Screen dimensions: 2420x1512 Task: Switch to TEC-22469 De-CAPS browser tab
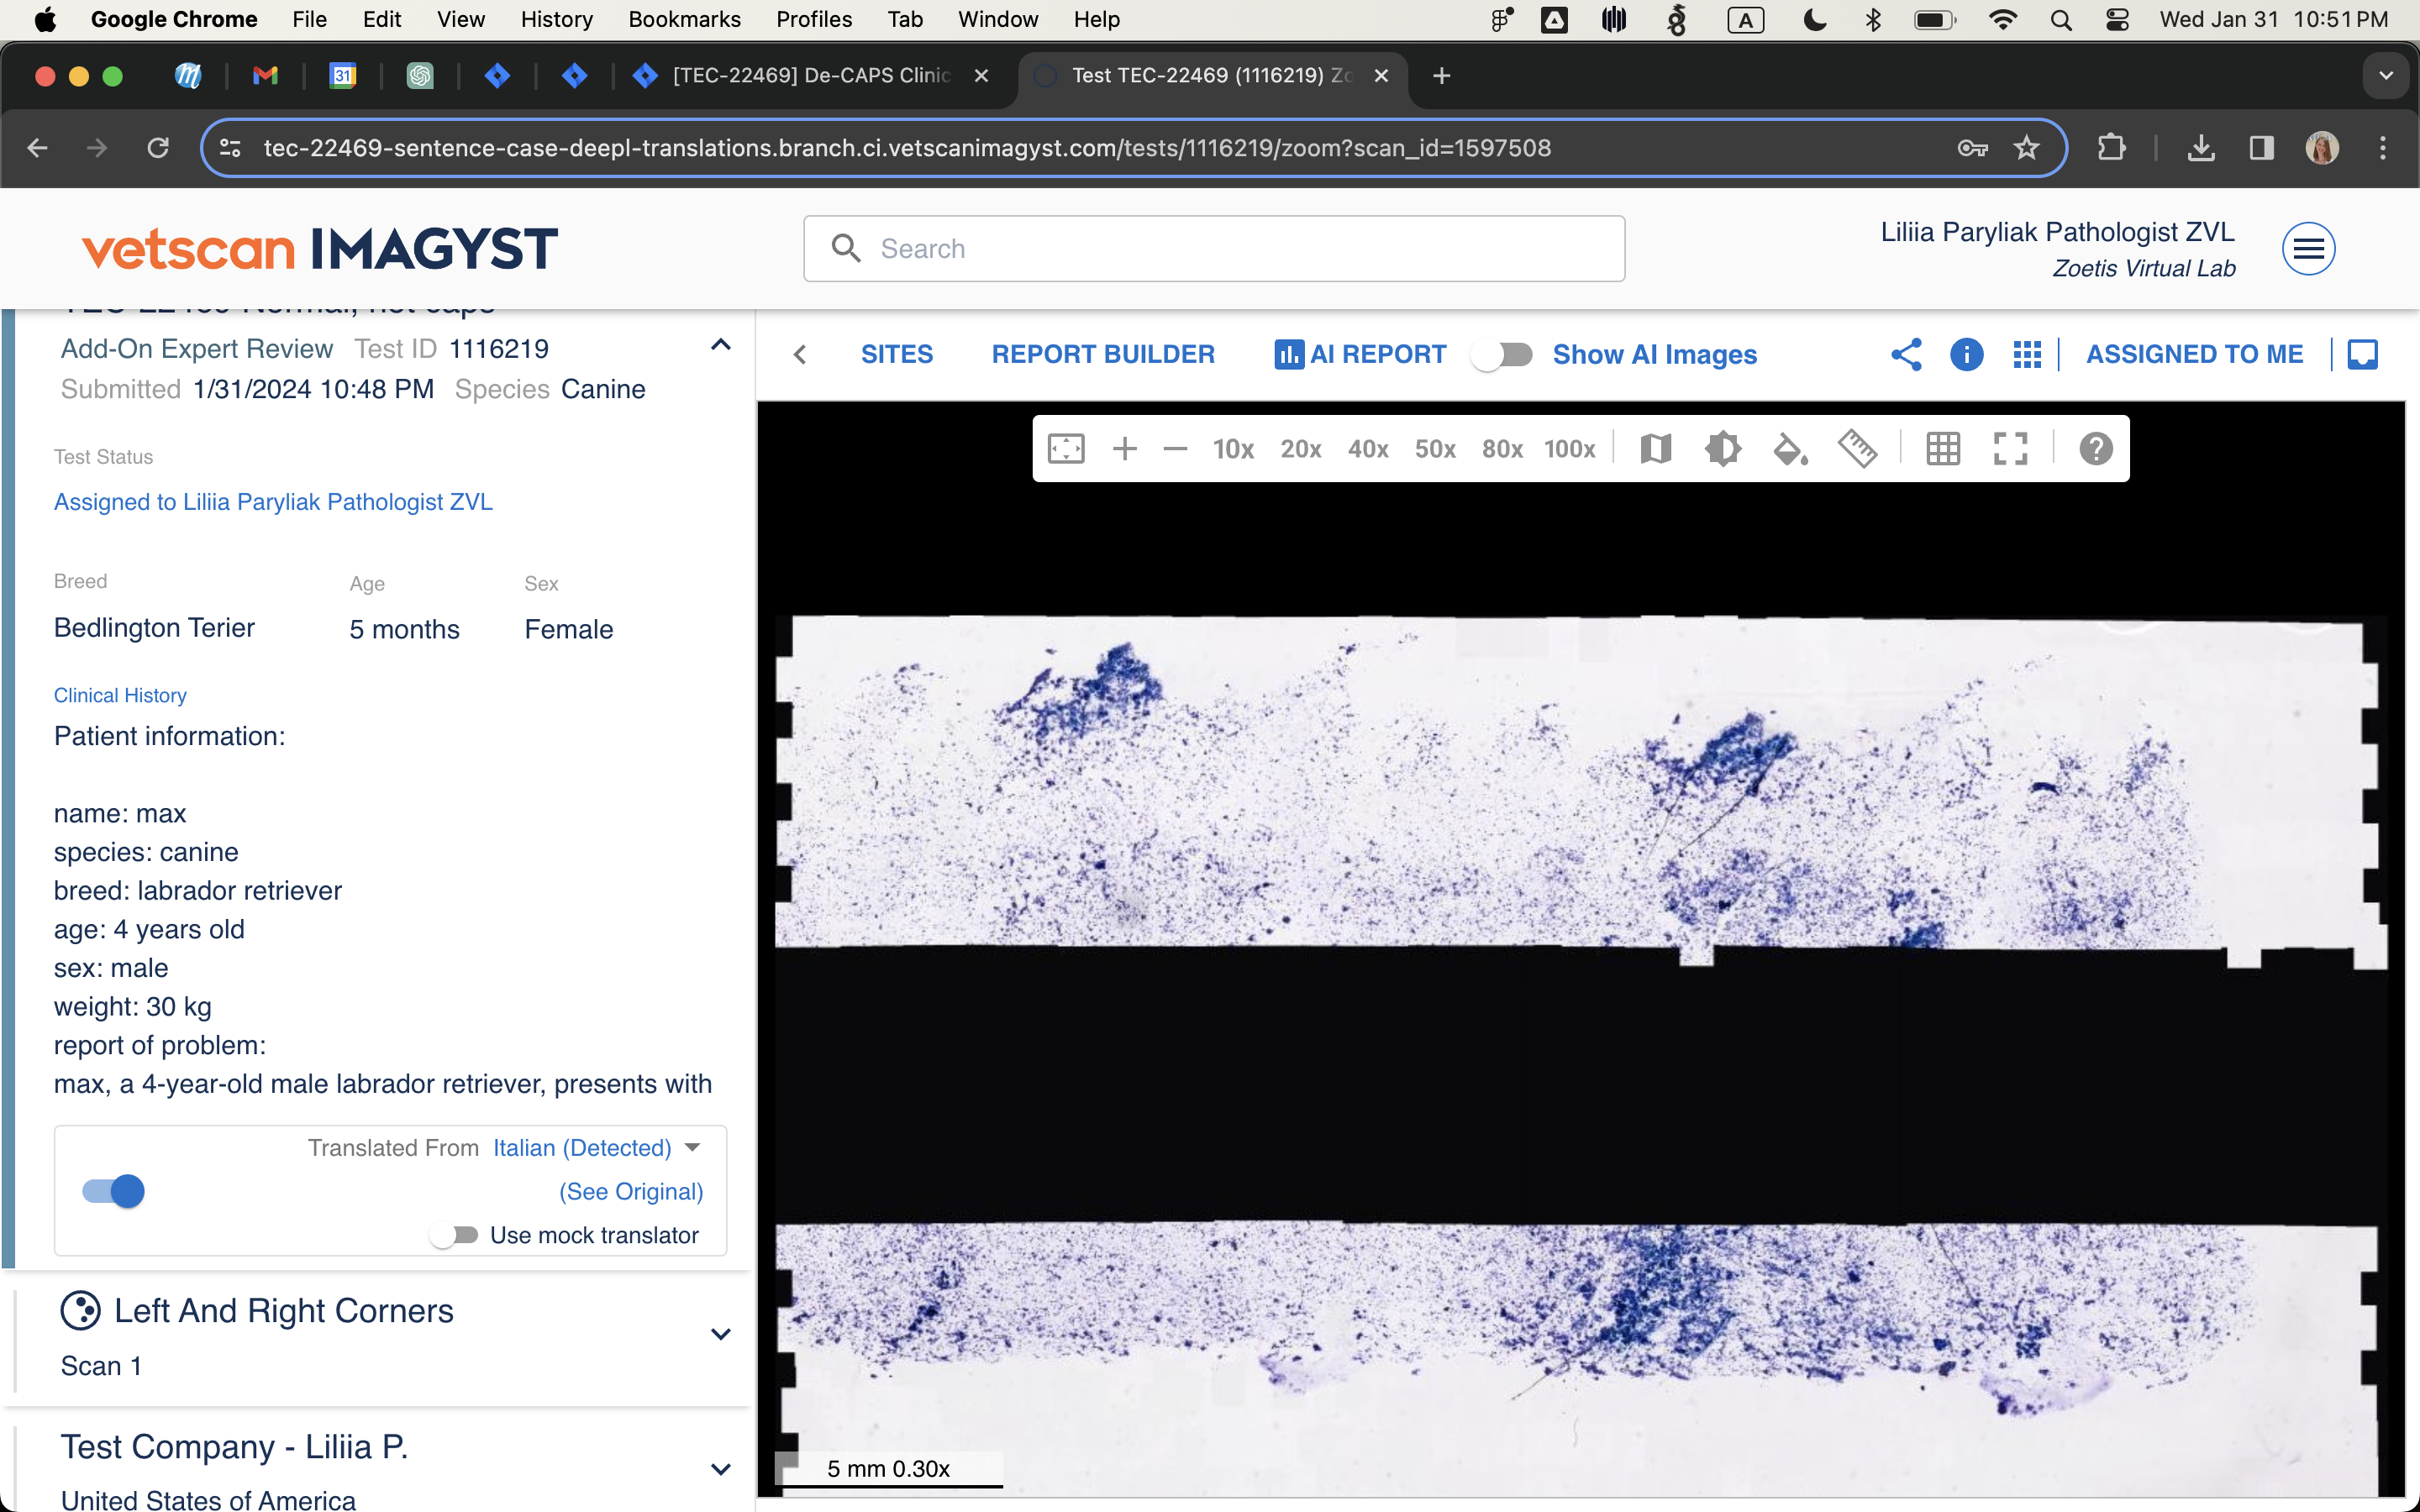point(811,75)
